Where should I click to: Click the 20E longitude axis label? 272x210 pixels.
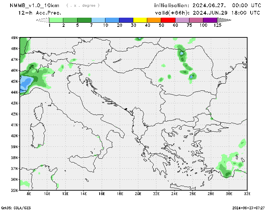click(138, 194)
